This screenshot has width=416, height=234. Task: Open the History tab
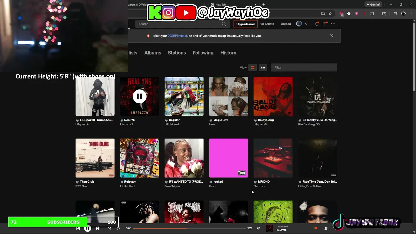click(228, 53)
